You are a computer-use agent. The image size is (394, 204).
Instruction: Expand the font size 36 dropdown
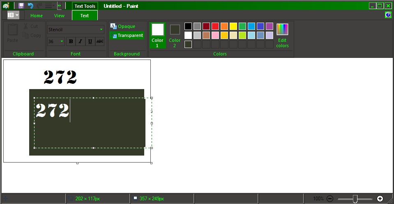click(x=56, y=41)
